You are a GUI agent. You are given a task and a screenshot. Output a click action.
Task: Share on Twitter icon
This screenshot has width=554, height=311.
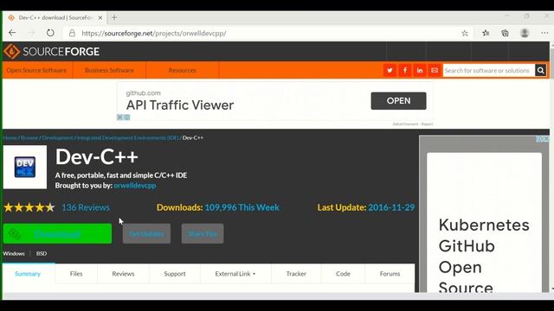pos(390,70)
